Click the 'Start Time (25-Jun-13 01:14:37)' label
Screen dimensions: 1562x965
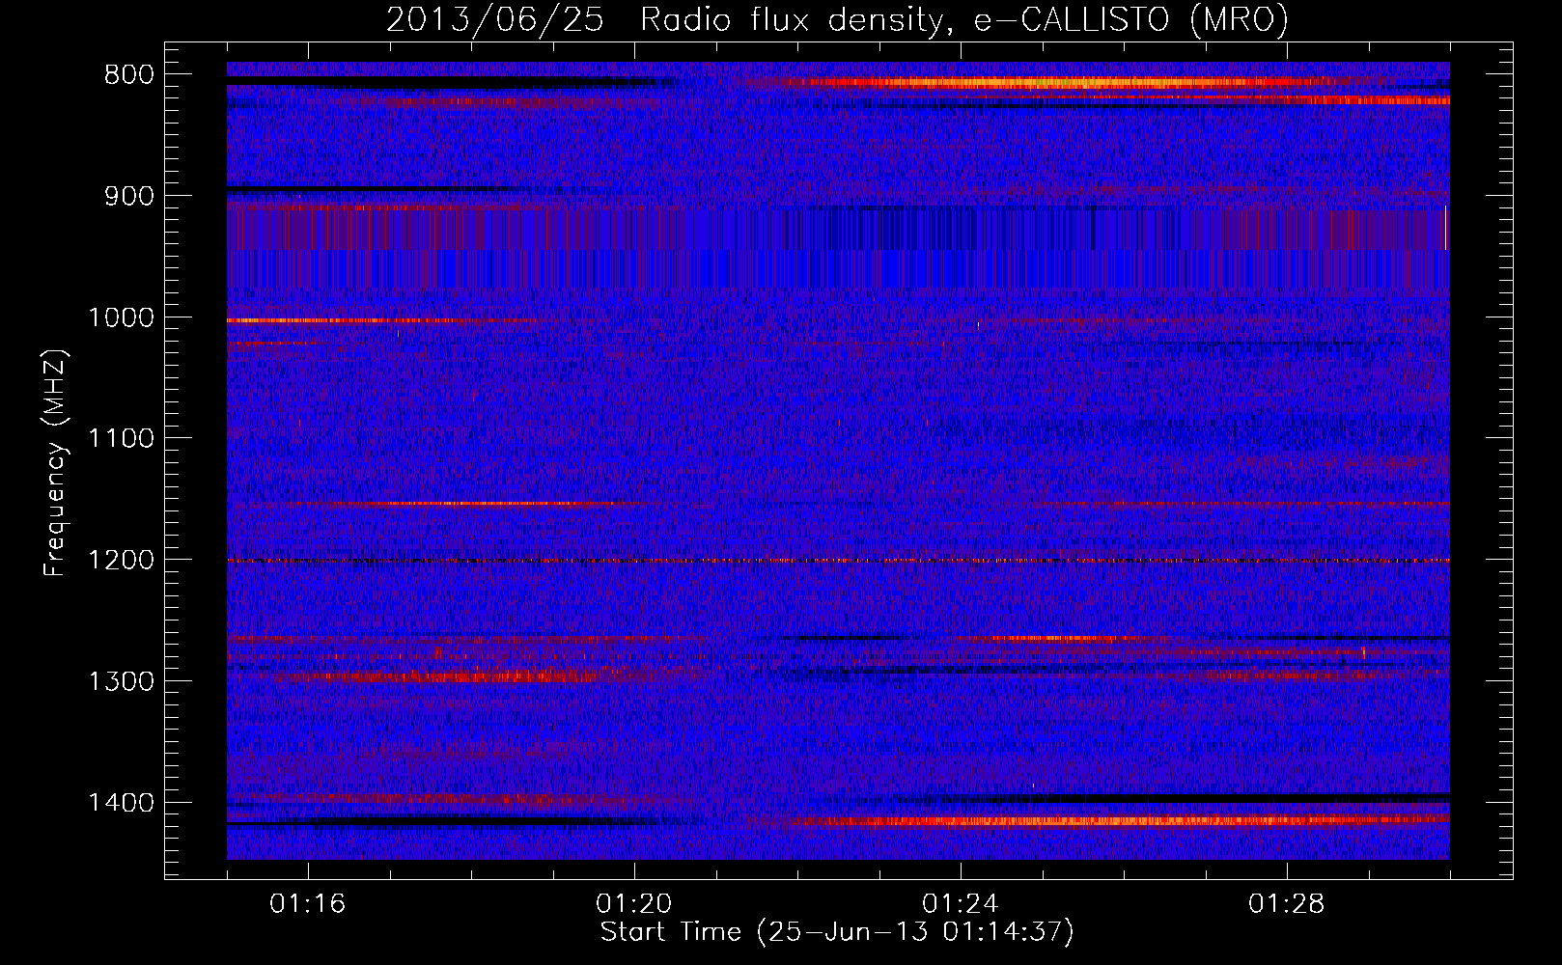(x=837, y=932)
